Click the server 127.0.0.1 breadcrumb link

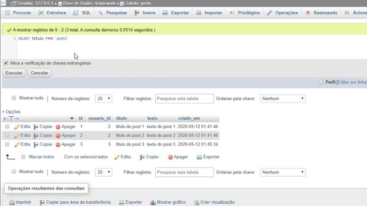pyautogui.click(x=35, y=3)
